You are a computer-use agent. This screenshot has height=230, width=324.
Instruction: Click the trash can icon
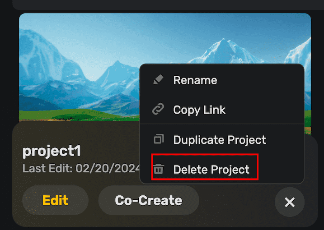(158, 170)
